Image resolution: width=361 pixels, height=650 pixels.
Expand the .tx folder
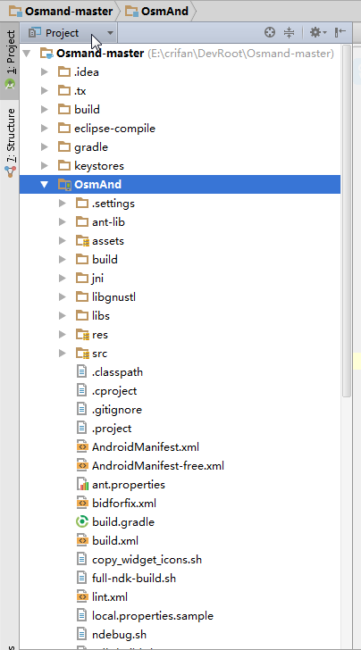[45, 91]
